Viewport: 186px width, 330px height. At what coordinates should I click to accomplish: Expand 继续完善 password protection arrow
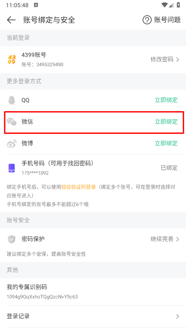[x=177, y=239]
